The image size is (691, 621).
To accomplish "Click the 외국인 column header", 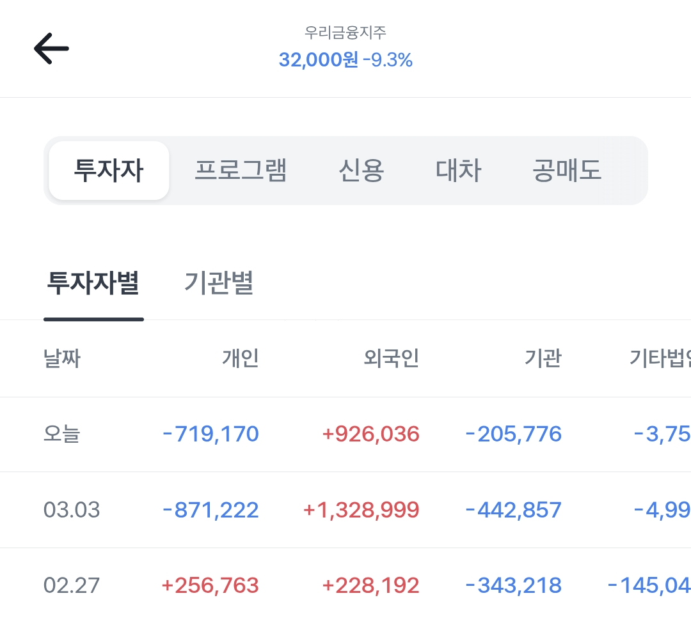I will [391, 358].
